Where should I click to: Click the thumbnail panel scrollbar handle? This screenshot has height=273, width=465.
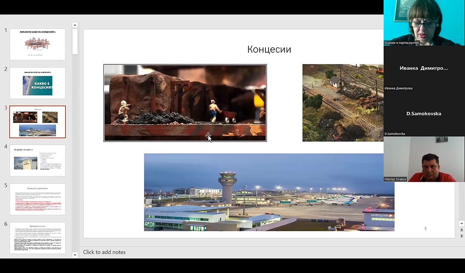click(75, 41)
